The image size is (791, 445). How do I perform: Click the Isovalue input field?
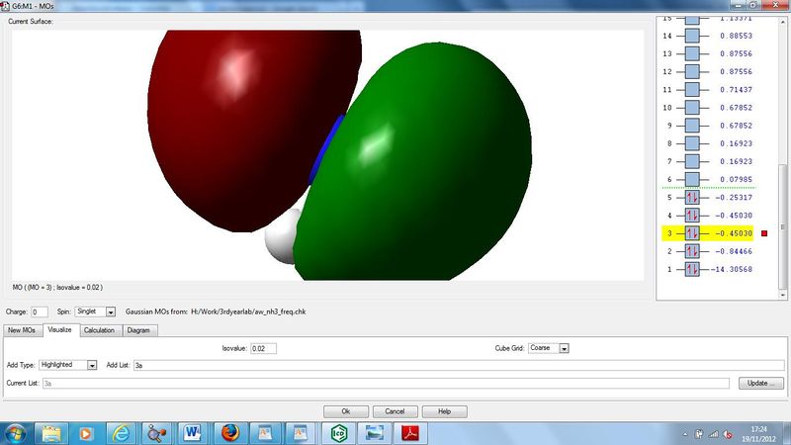(263, 349)
